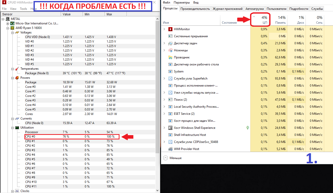
Task: Click the AMD Ryzen 5 1600X chip icon
Action: tap(12, 28)
